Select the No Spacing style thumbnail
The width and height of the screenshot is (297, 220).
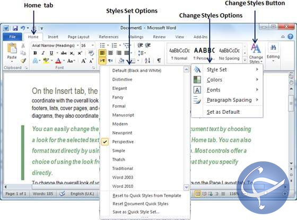[x=229, y=53]
